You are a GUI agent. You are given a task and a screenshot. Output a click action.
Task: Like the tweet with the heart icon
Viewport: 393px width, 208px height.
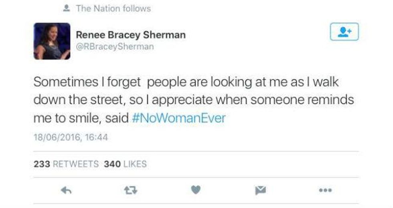[195, 191]
